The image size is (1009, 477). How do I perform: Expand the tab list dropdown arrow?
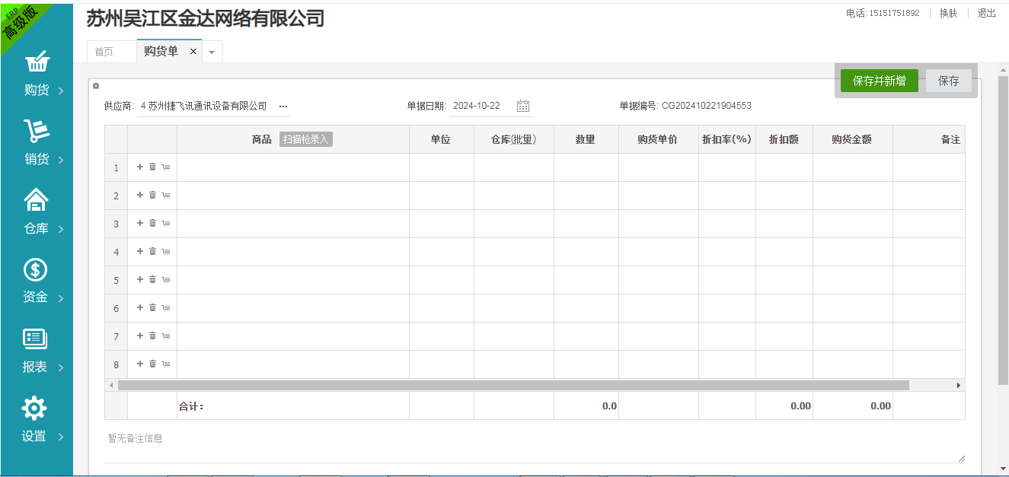(212, 52)
